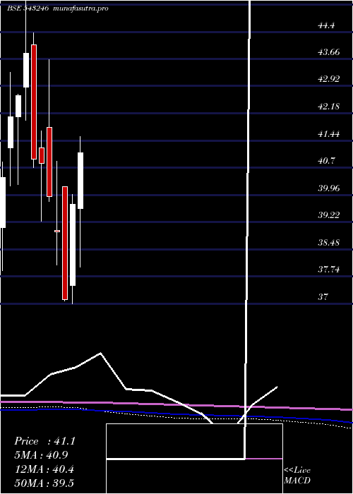Viewport: 353px width, 494px height.
Task: Select the 40.7 price axis label
Action: pos(326,161)
